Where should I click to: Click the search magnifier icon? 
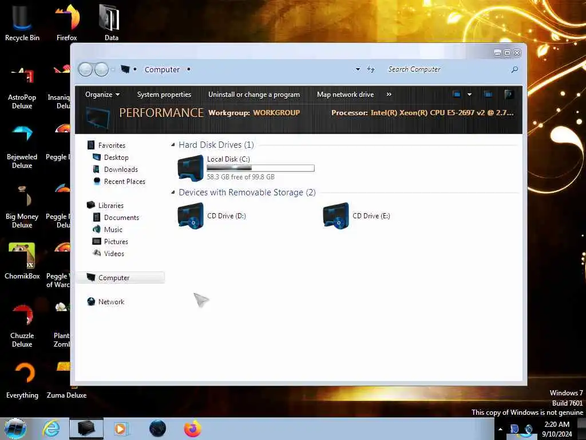[x=514, y=69]
